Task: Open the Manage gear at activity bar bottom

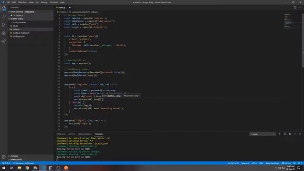Action: 4,157
